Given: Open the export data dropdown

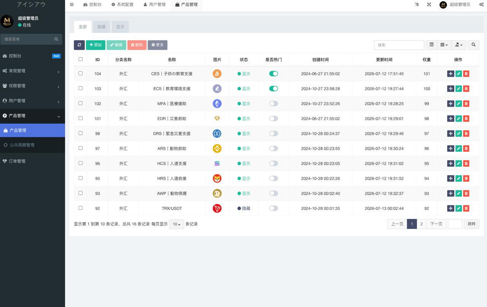Looking at the screenshot, I should point(459,45).
